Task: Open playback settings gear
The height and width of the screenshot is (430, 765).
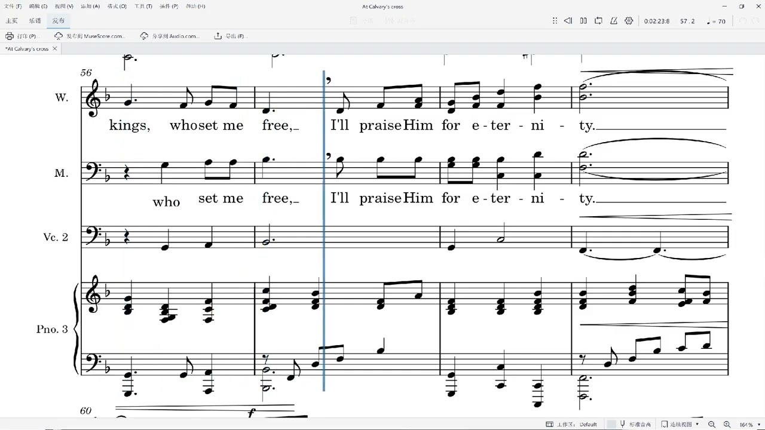Action: 629,21
